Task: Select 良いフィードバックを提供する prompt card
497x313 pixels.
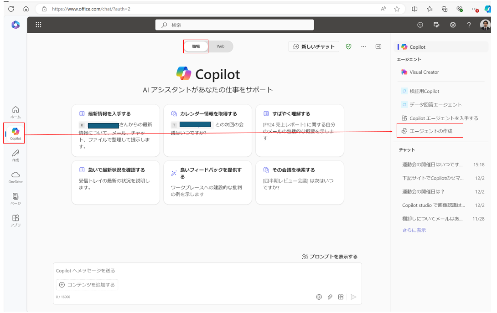Action: (207, 183)
